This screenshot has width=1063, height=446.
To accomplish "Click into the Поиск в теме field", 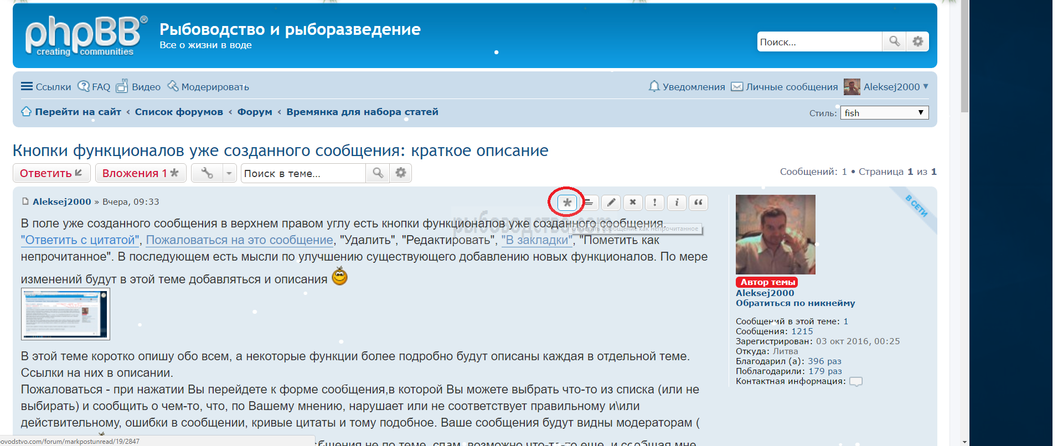I will pos(303,173).
